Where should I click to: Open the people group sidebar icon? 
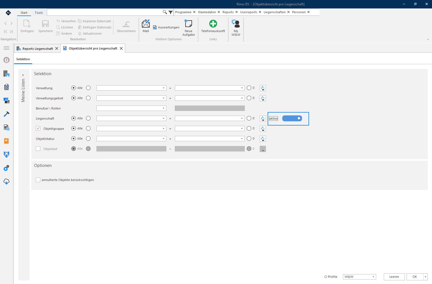[x=6, y=155]
